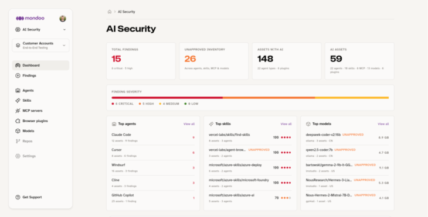Open the Dashboard menu item
This screenshot has width=428, height=217.
coord(40,66)
